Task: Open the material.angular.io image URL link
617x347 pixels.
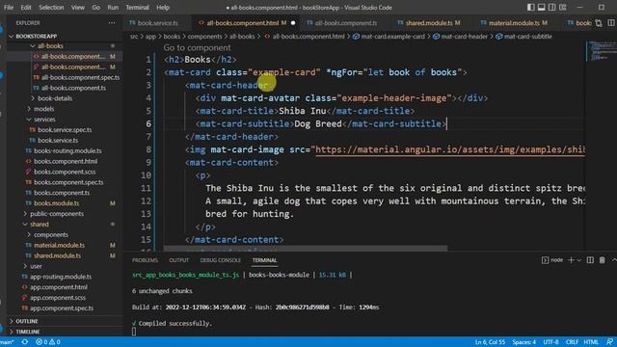Action: tap(450, 149)
